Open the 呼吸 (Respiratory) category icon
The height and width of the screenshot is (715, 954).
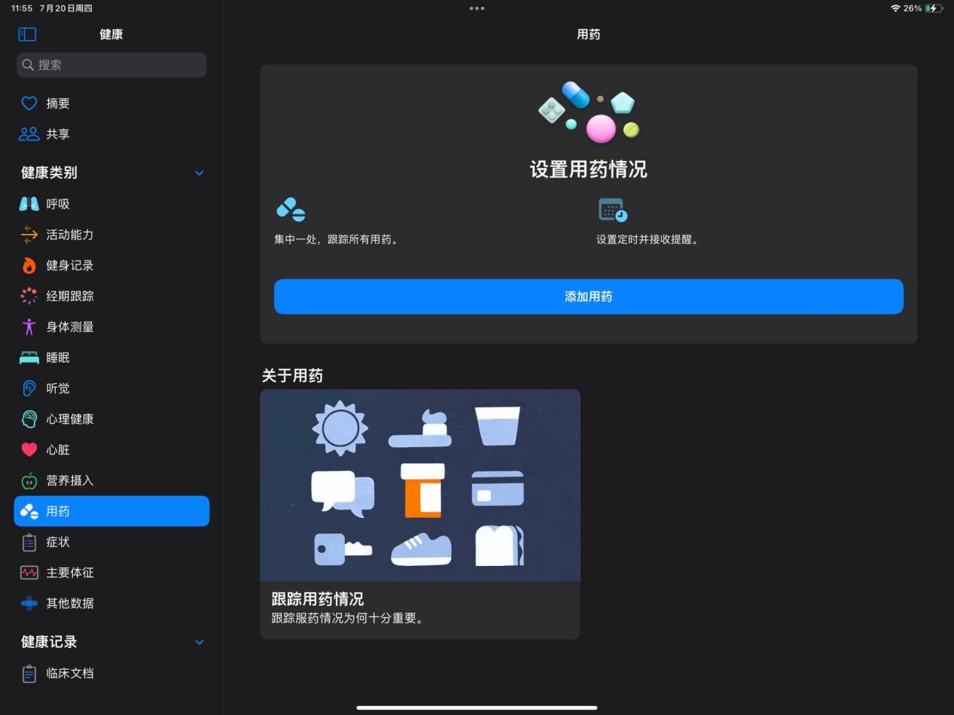(28, 203)
